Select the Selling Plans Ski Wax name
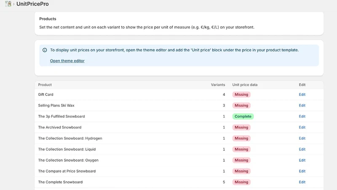337x190 pixels. click(x=56, y=105)
